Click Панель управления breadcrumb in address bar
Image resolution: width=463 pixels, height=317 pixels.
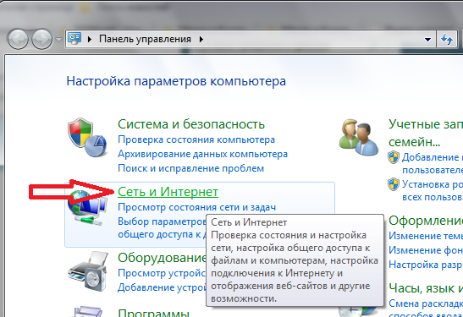145,39
